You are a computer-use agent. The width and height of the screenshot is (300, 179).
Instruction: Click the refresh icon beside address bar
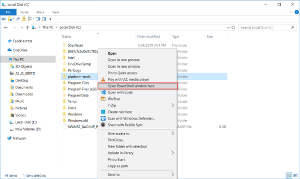click(233, 27)
